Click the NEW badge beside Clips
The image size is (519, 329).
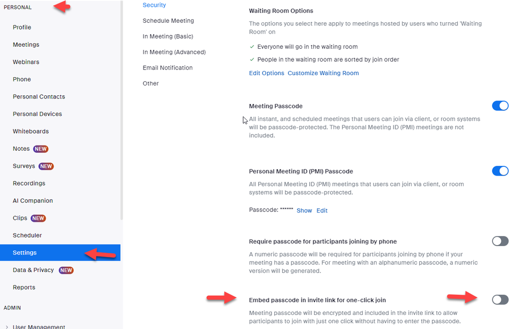click(38, 218)
